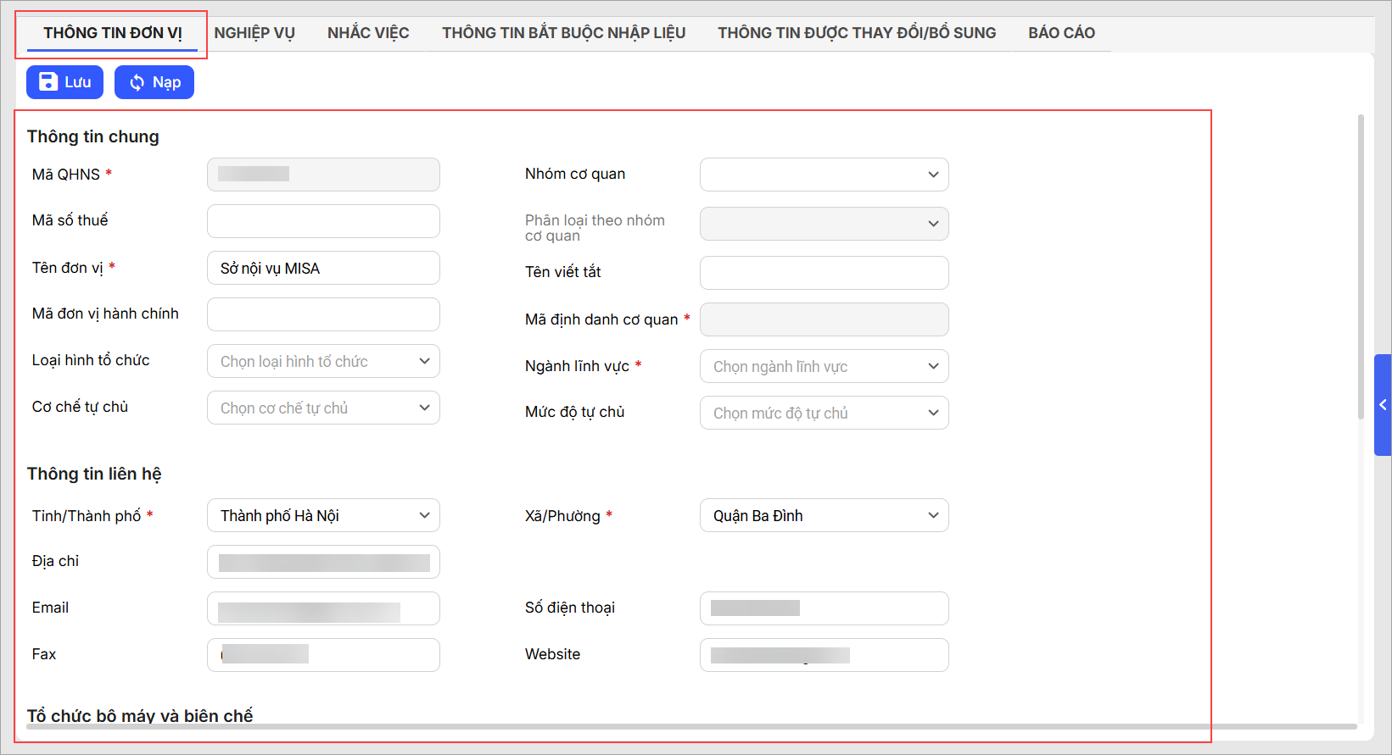
Task: Open the Cơ chế tự chủ dropdown
Action: tap(323, 408)
